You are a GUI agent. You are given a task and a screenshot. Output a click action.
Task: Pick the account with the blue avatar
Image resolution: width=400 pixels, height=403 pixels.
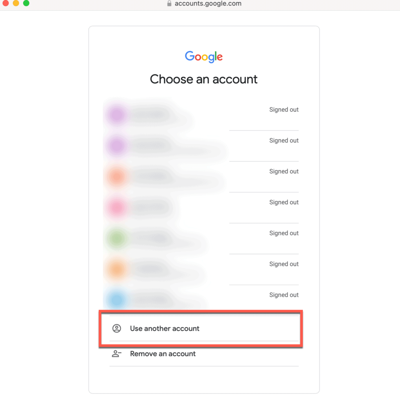click(x=116, y=300)
